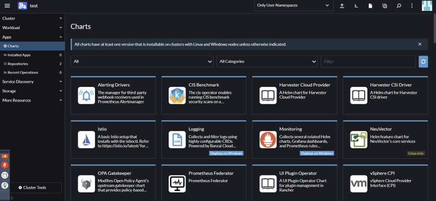Click the charts Filter input field
The height and width of the screenshot is (201, 436).
pos(368,61)
